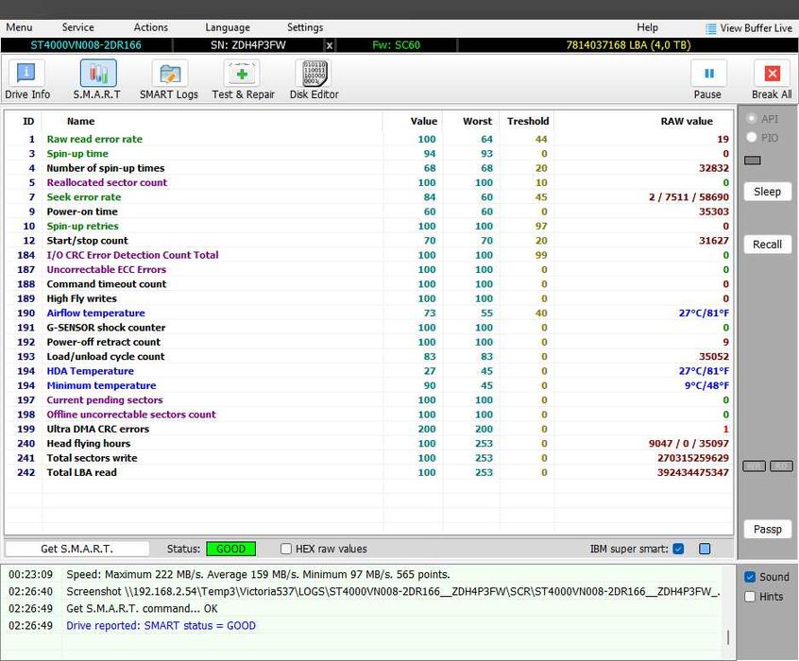Select the Reallocated sector count row
The image size is (799, 661).
pos(107,182)
